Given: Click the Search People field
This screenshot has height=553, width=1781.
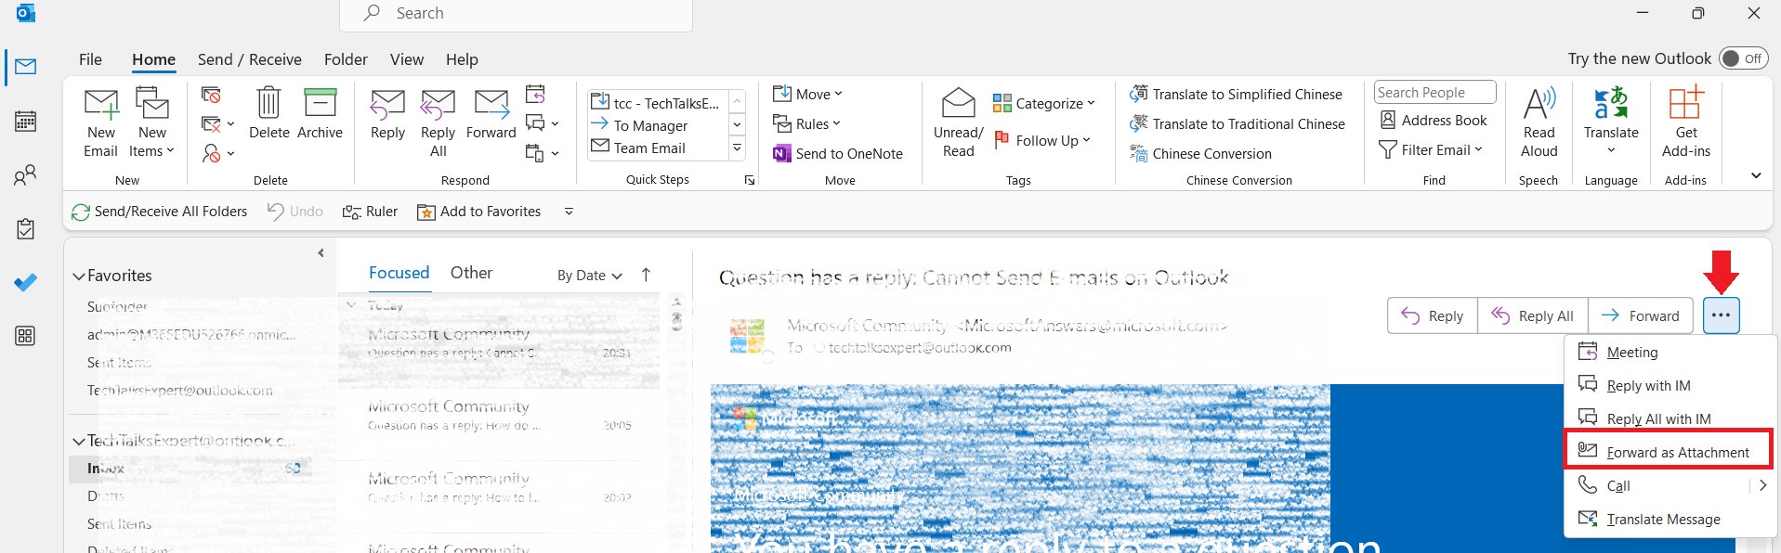Looking at the screenshot, I should (x=1434, y=92).
